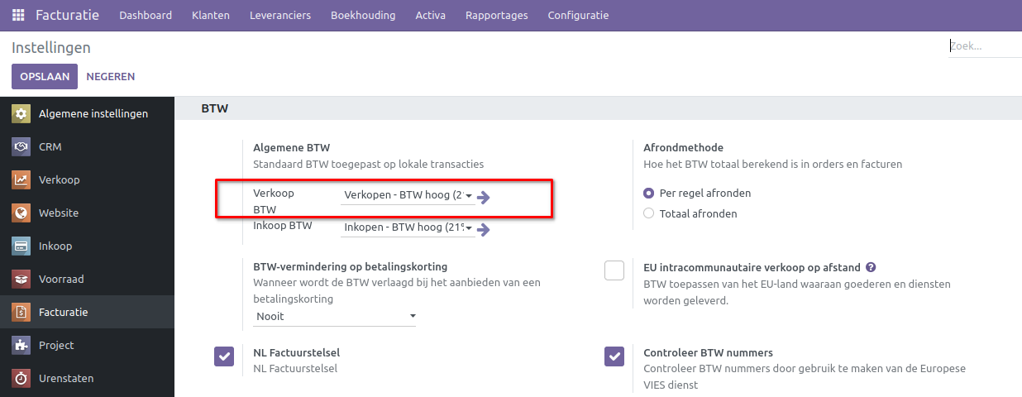This screenshot has width=1022, height=397.
Task: Click the NL Factuurstelsel label text
Action: [297, 352]
